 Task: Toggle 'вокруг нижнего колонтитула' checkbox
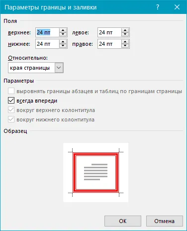click(11, 119)
